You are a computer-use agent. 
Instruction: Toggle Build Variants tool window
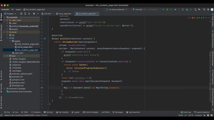pos(1,102)
